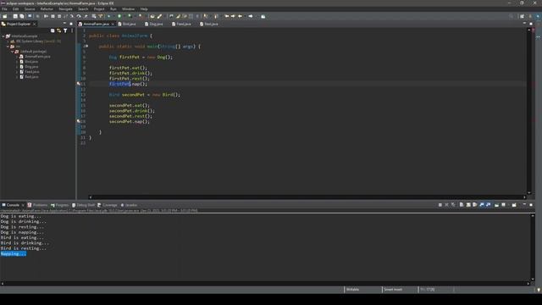Click the 'Dog is eating...' console line
This screenshot has width=542, height=305.
click(x=20, y=216)
